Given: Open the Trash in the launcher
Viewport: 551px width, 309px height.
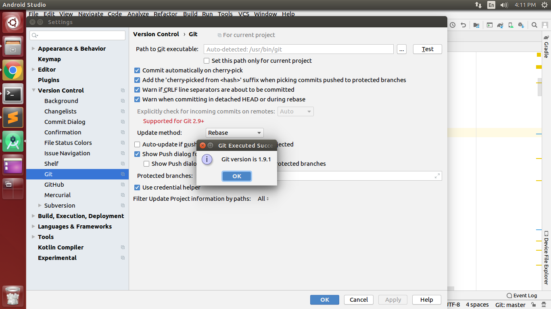Looking at the screenshot, I should click(x=13, y=296).
